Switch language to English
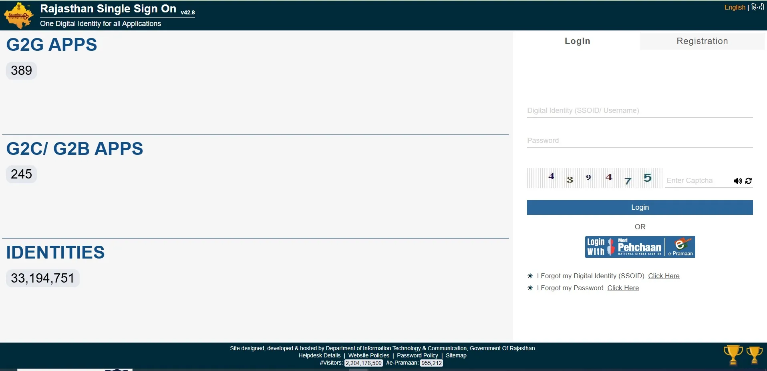Image resolution: width=767 pixels, height=371 pixels. click(x=735, y=7)
